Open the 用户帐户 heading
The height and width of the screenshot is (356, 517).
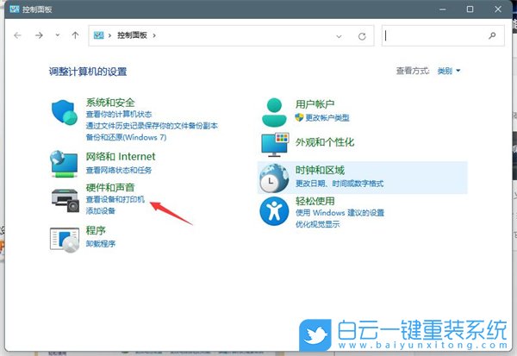pyautogui.click(x=315, y=104)
